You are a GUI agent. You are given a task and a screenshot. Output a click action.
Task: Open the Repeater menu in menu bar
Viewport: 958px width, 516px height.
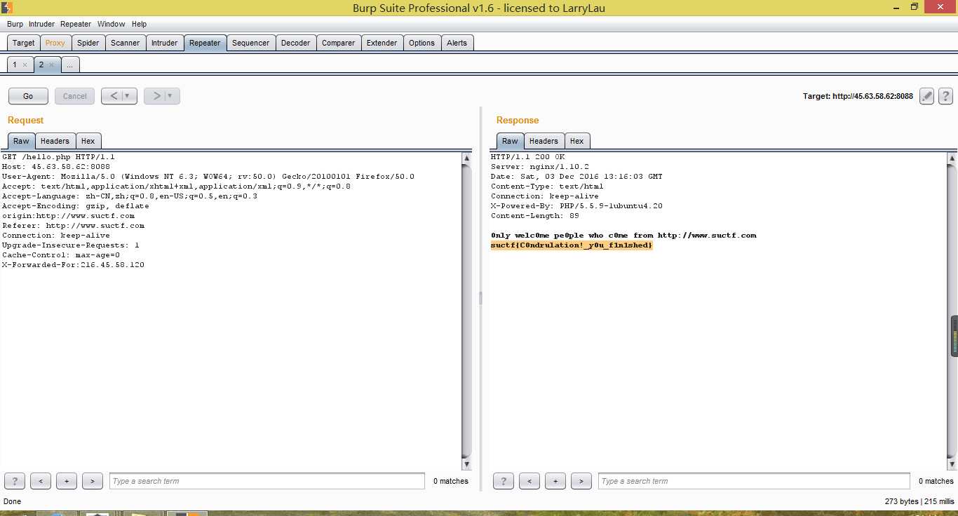(76, 24)
